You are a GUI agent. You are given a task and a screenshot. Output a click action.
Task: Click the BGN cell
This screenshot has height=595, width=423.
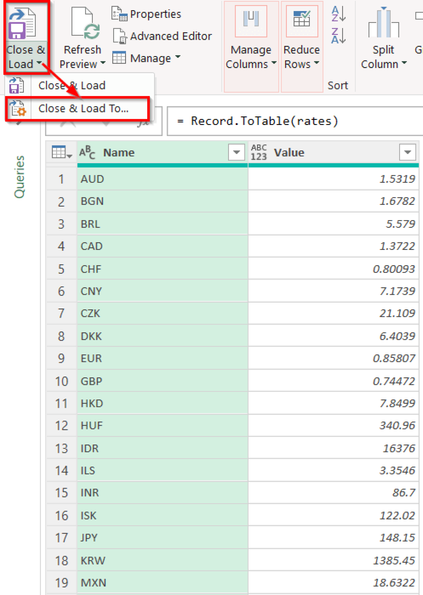click(162, 201)
